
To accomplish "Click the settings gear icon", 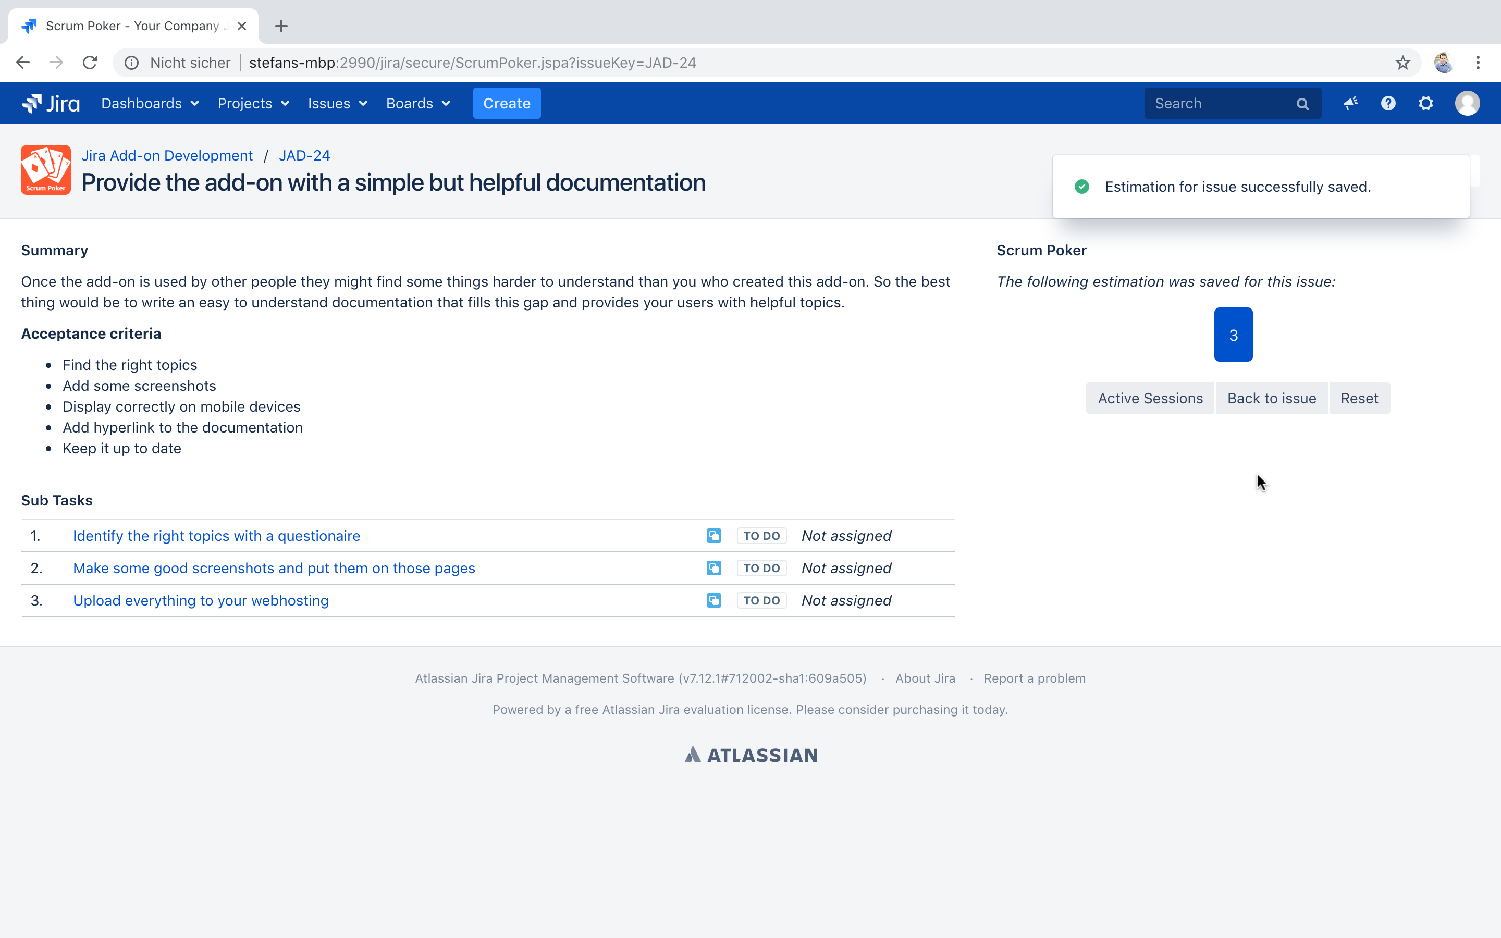I will pyautogui.click(x=1428, y=103).
